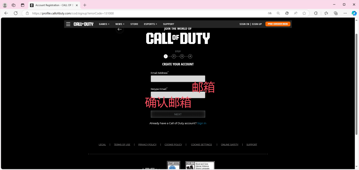This screenshot has width=359, height=170.
Task: Open the COOKIE POLICY footer link
Action: (x=173, y=144)
